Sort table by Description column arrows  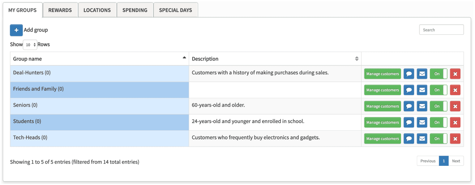pos(357,59)
